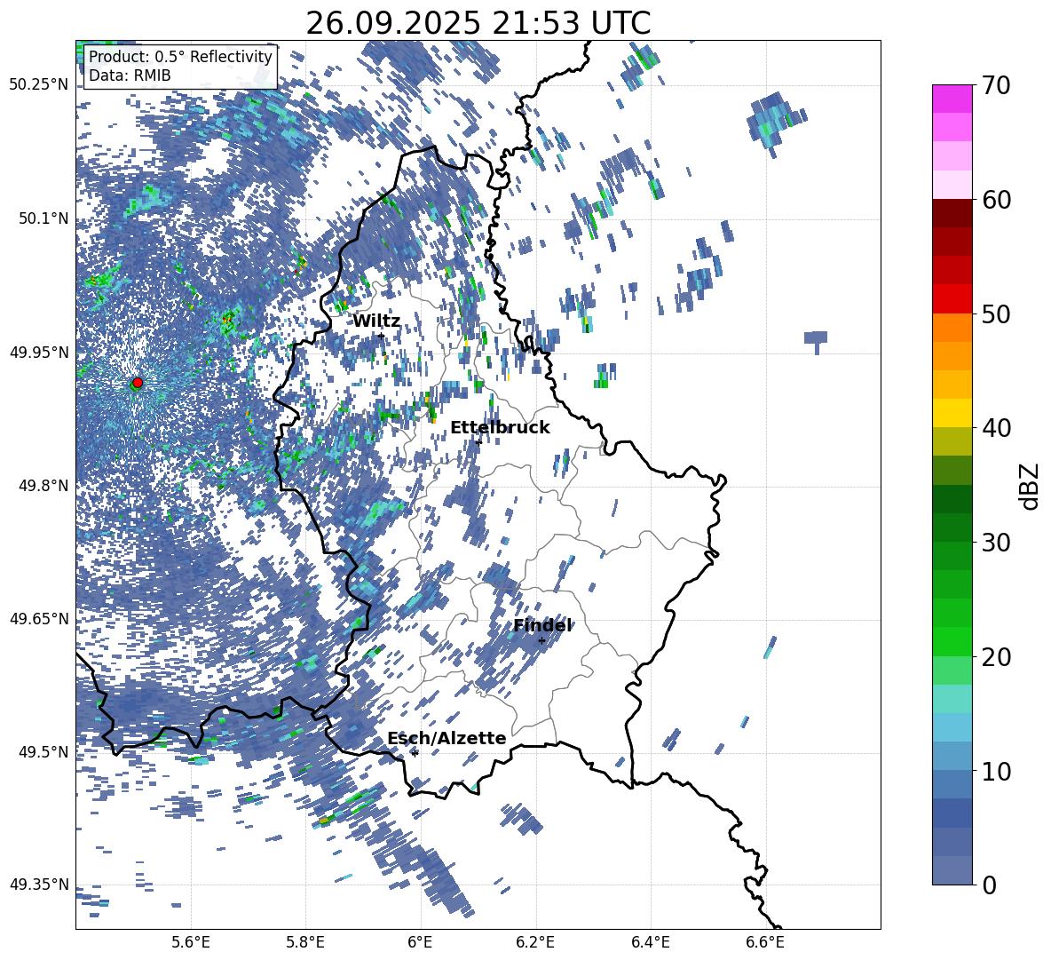The height and width of the screenshot is (960, 1051).
Task: Click the red radar location marker
Action: click(x=138, y=383)
